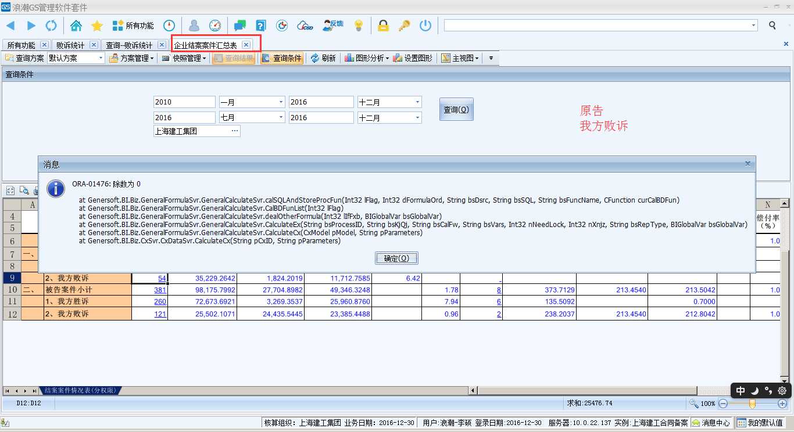
Task: Click the zoom slider handle
Action: tap(752, 403)
